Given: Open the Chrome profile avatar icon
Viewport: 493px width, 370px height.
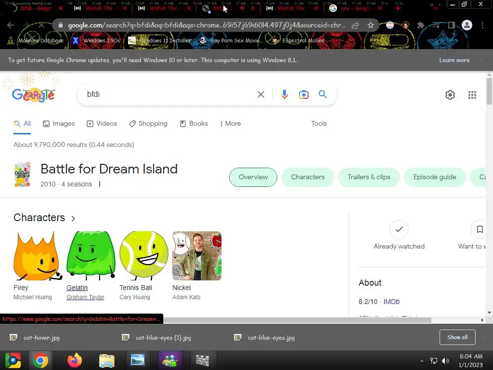Looking at the screenshot, I should tap(467, 25).
